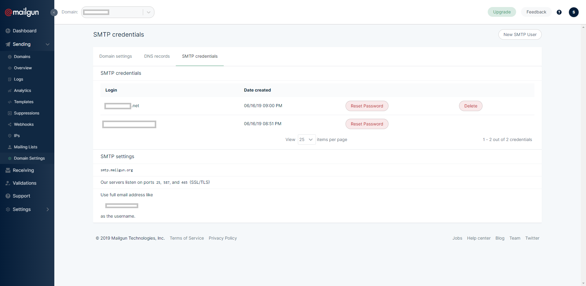The height and width of the screenshot is (286, 586).
Task: Click the Analytics chart icon
Action: pos(10,91)
